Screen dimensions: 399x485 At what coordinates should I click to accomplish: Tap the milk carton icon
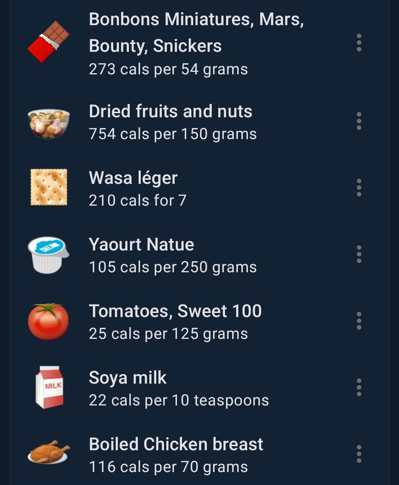tap(50, 387)
